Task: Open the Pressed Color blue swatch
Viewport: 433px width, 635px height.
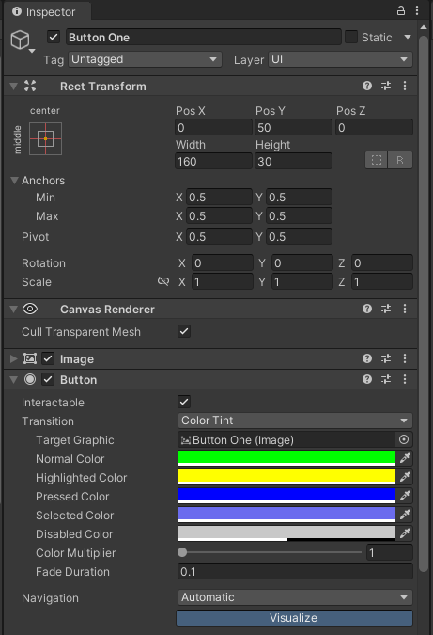Action: coord(286,496)
